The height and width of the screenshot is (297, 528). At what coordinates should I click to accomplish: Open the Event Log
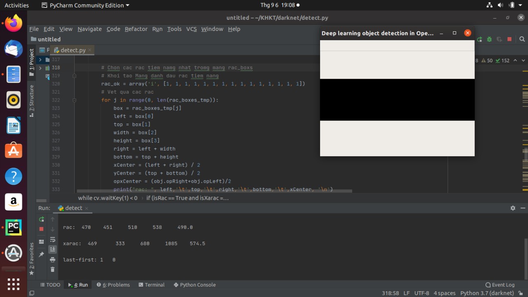coord(500,285)
